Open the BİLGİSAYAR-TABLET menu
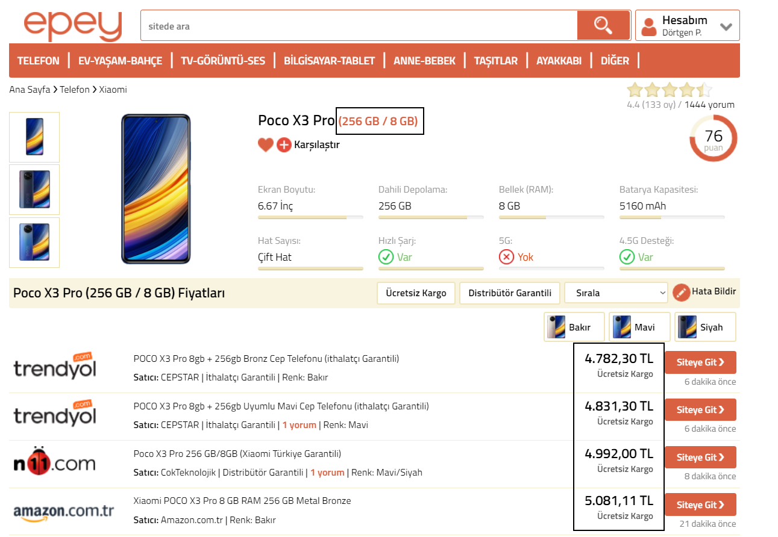The height and width of the screenshot is (537, 778). coord(330,61)
